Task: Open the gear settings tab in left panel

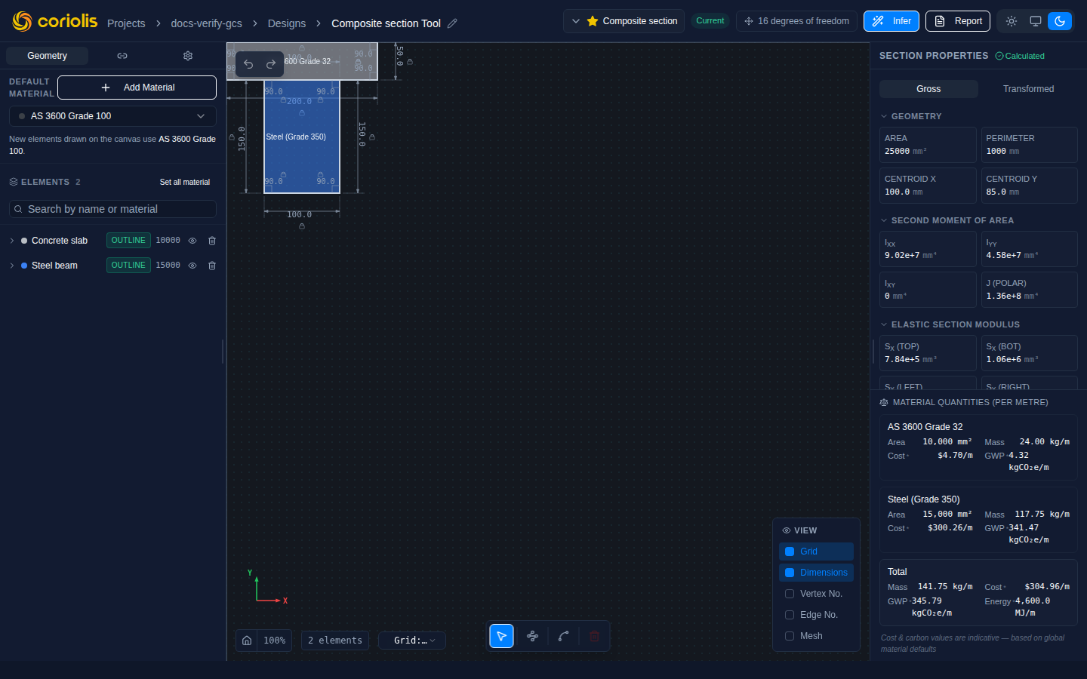Action: 188,56
